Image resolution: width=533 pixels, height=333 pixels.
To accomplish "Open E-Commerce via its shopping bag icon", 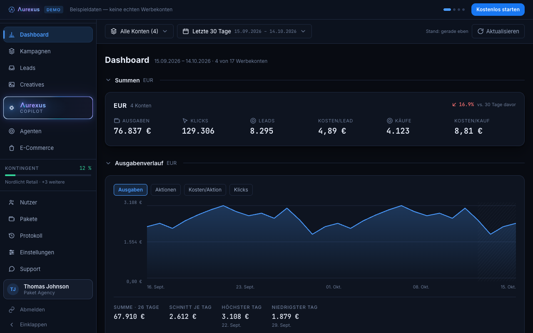I will [x=12, y=148].
